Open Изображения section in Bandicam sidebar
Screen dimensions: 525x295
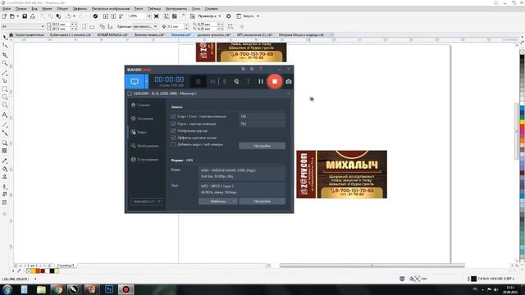point(145,146)
